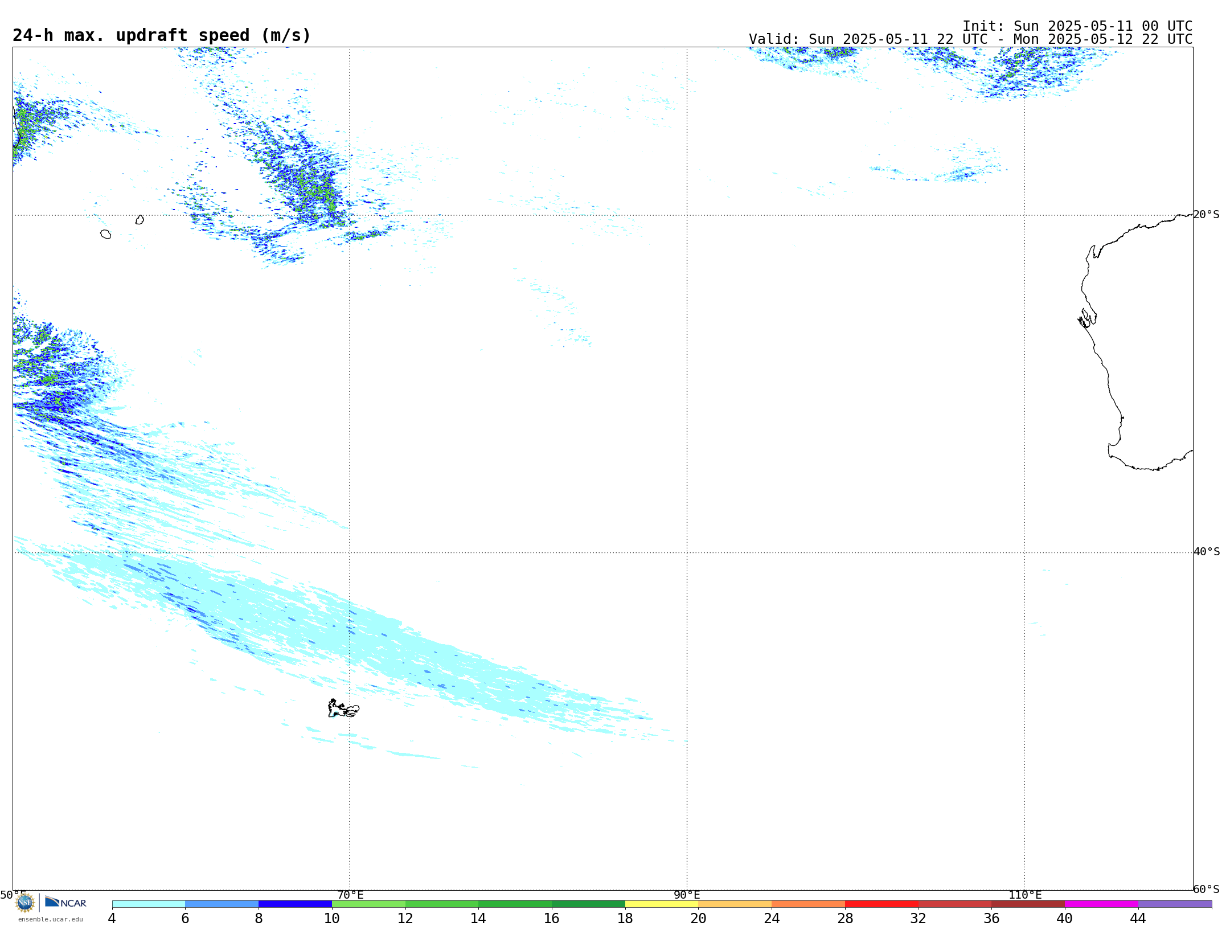Click the colorbar tick label '16'
Viewport: 1230px width, 926px height.
pos(552,919)
